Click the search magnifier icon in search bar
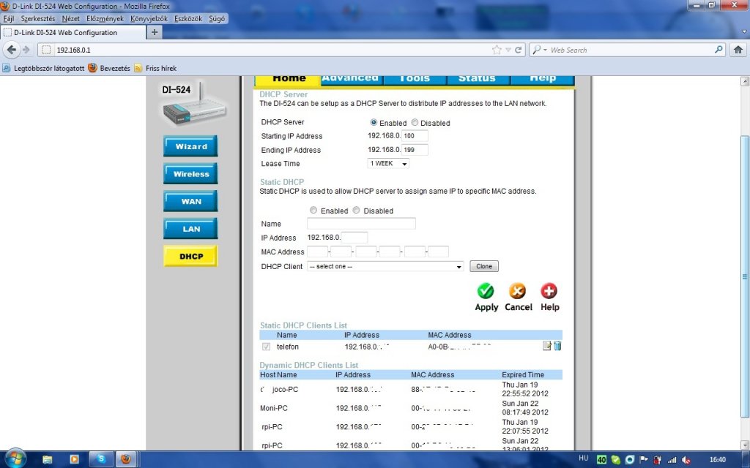 [x=719, y=50]
